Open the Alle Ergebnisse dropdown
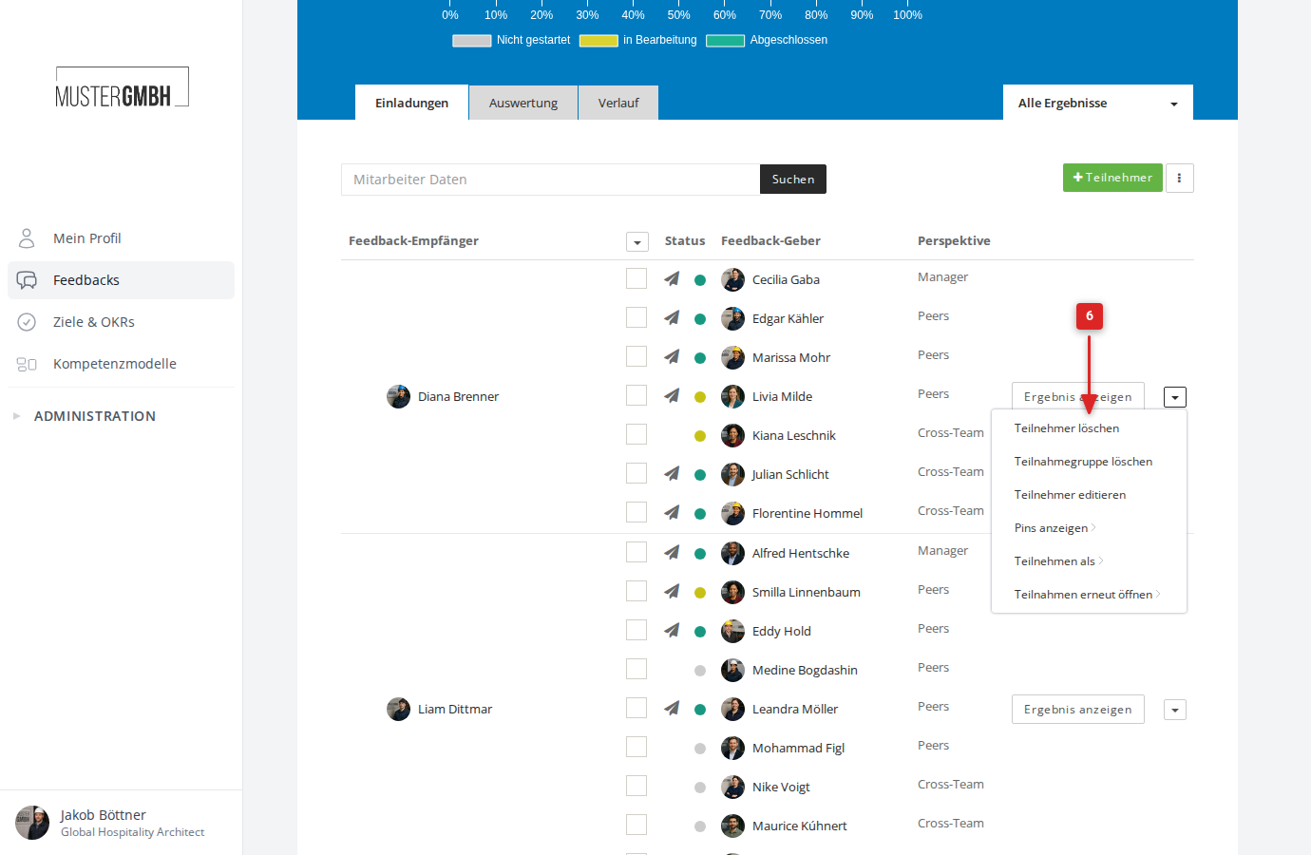1311x855 pixels. pyautogui.click(x=1098, y=103)
